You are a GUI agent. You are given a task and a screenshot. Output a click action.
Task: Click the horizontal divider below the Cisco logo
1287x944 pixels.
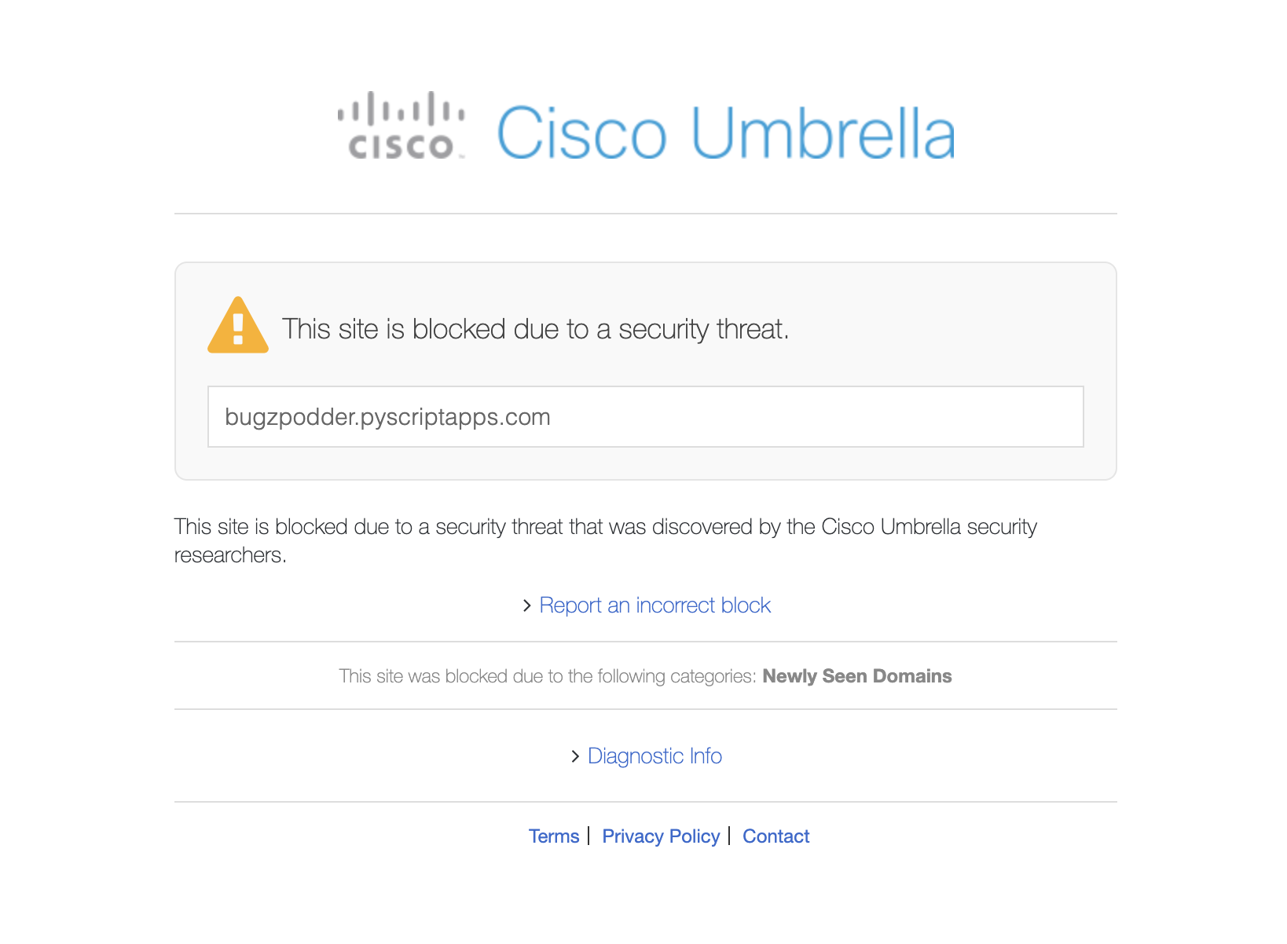click(645, 214)
